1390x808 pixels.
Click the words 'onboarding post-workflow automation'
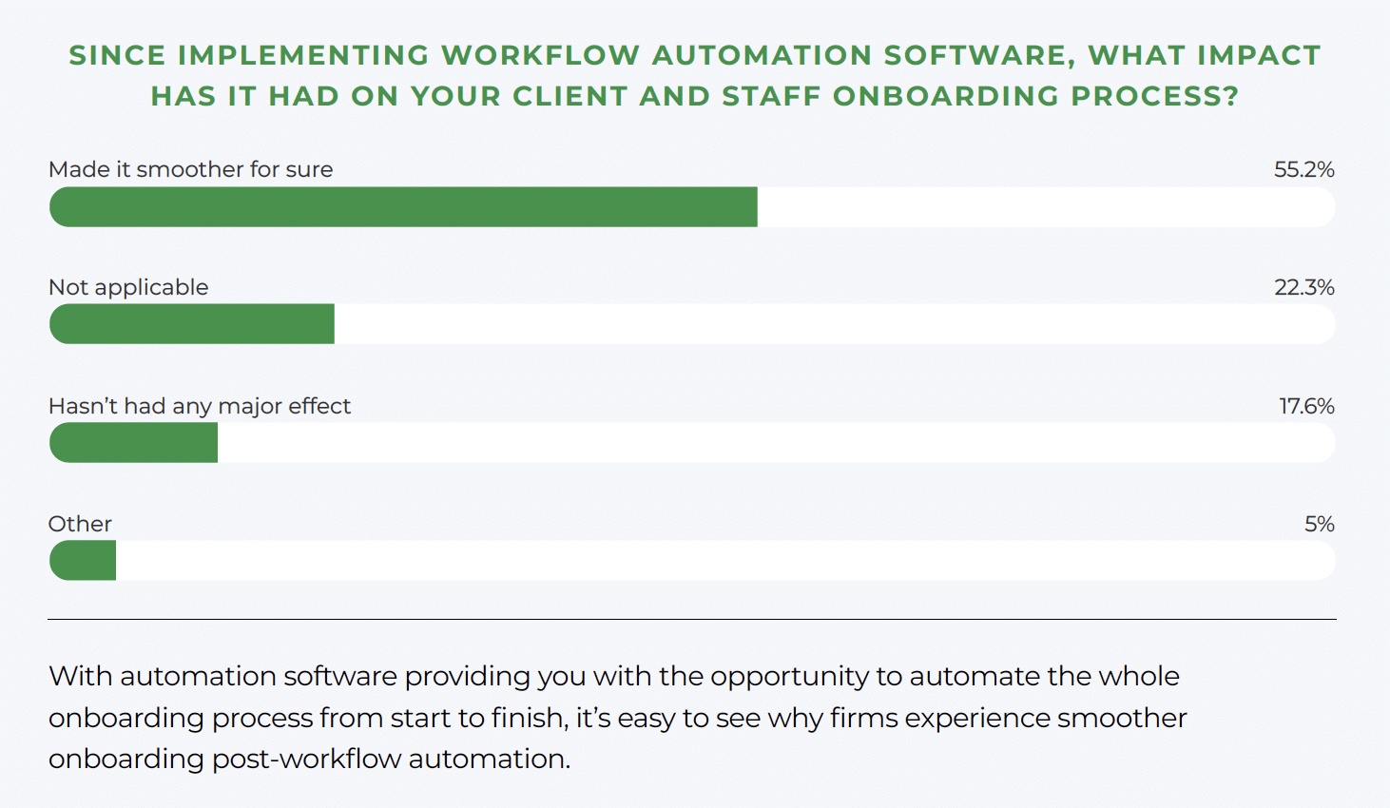coord(307,760)
